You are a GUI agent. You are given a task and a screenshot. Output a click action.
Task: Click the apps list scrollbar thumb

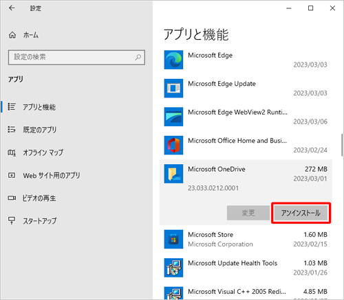[342, 145]
